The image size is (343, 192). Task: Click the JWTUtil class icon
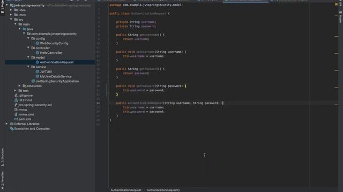tap(37, 71)
